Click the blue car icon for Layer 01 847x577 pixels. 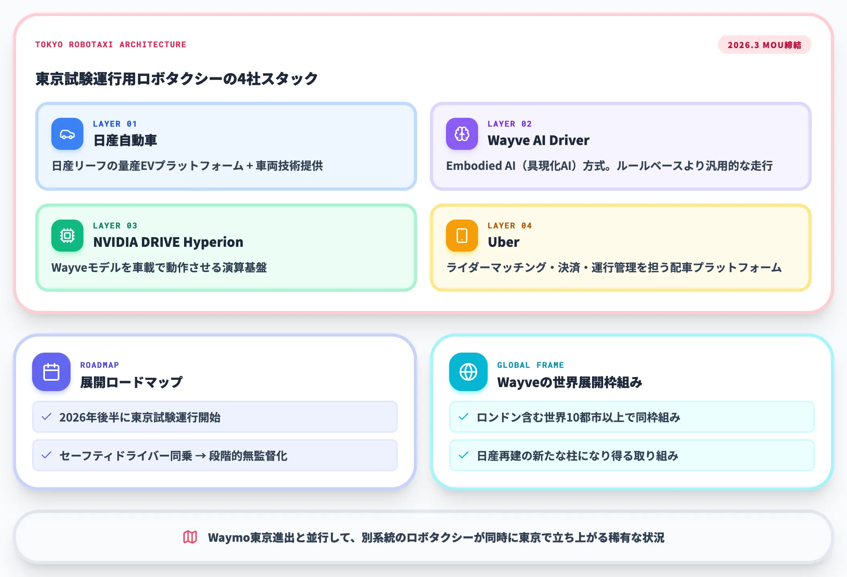coord(67,134)
